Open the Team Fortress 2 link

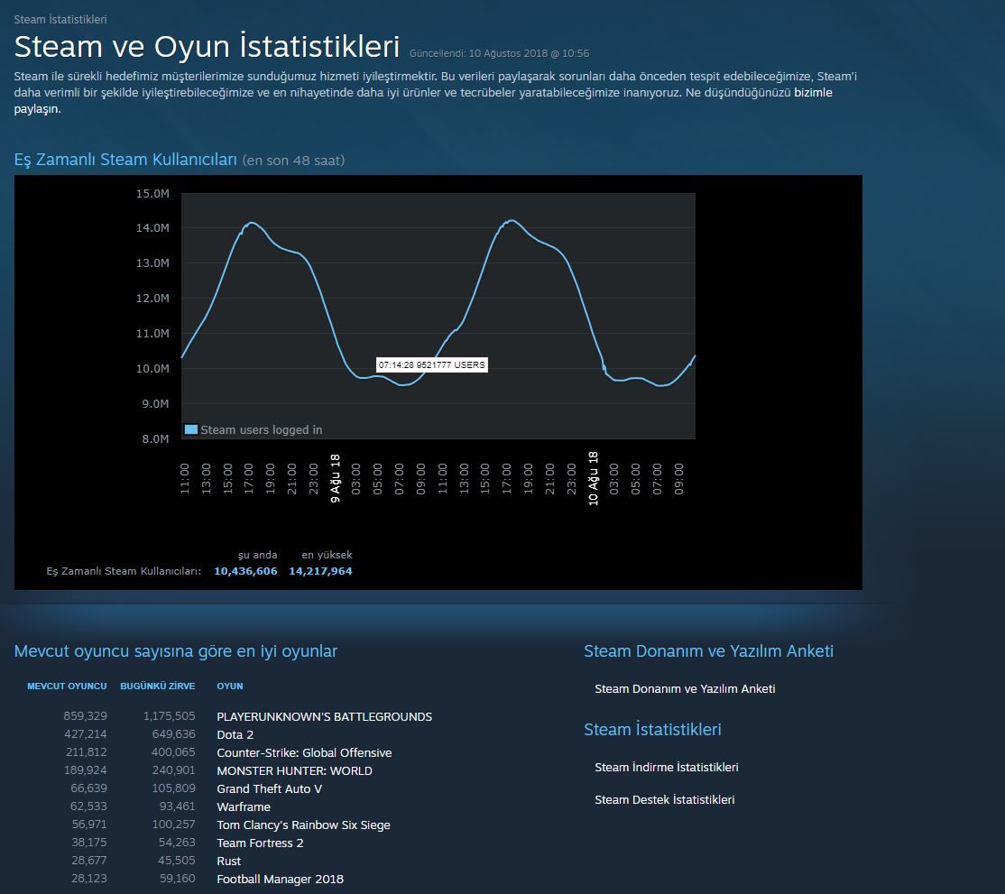click(260, 843)
